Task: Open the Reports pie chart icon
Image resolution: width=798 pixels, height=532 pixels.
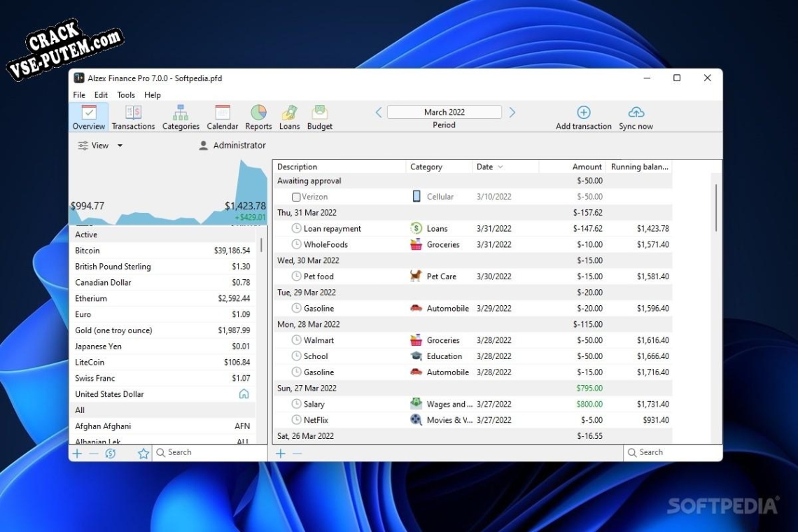Action: (258, 112)
